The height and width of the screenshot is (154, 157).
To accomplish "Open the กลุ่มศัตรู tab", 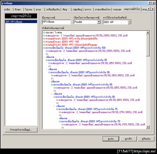I will click(77, 9).
